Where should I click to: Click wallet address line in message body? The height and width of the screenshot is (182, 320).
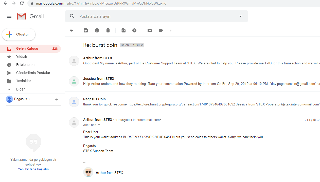173,137
